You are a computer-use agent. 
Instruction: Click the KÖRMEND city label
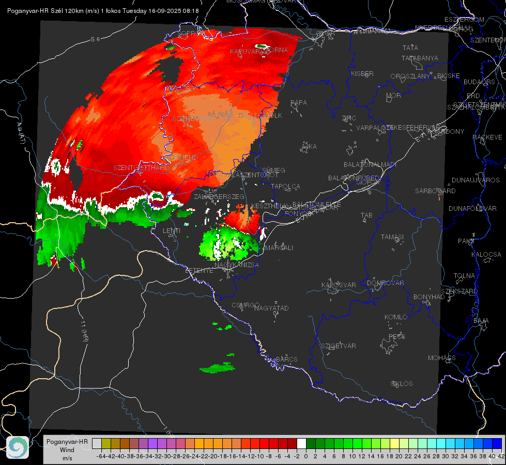coord(182,158)
